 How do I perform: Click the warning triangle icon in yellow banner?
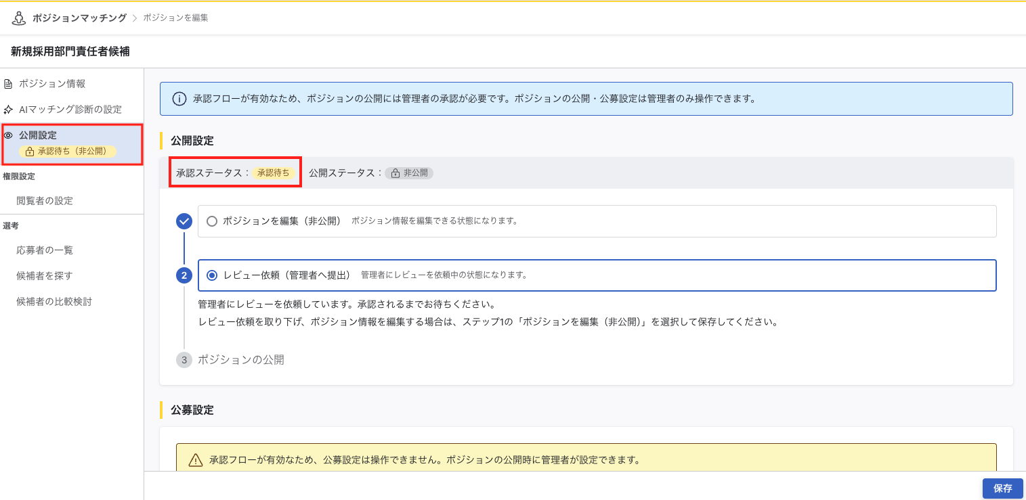click(196, 461)
